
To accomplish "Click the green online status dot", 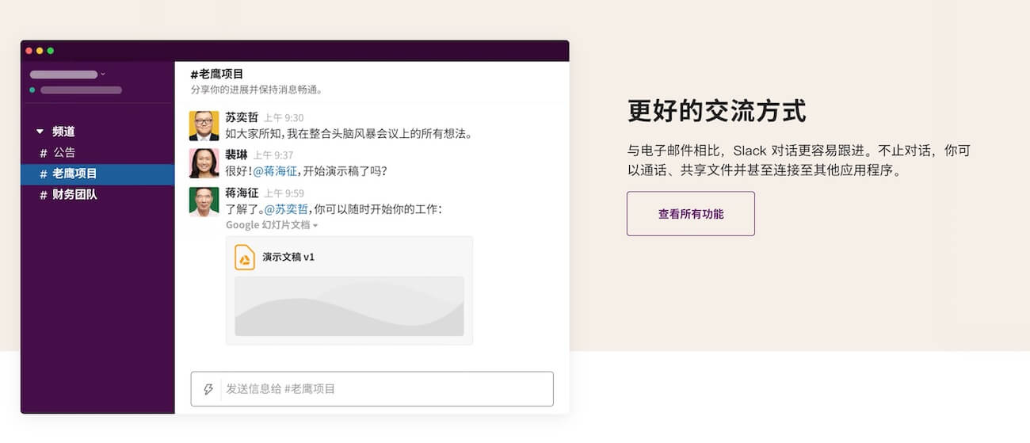I will click(32, 90).
